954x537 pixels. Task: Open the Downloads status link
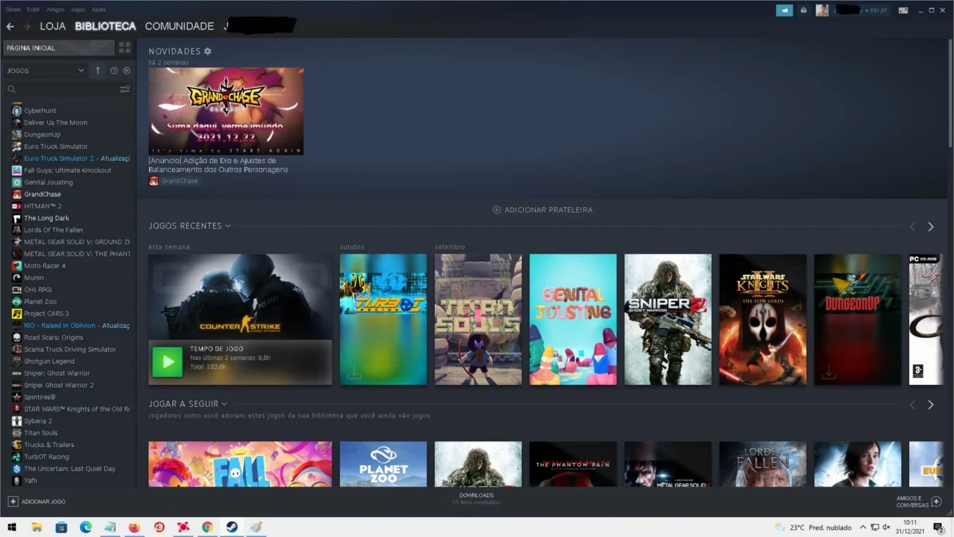click(476, 499)
